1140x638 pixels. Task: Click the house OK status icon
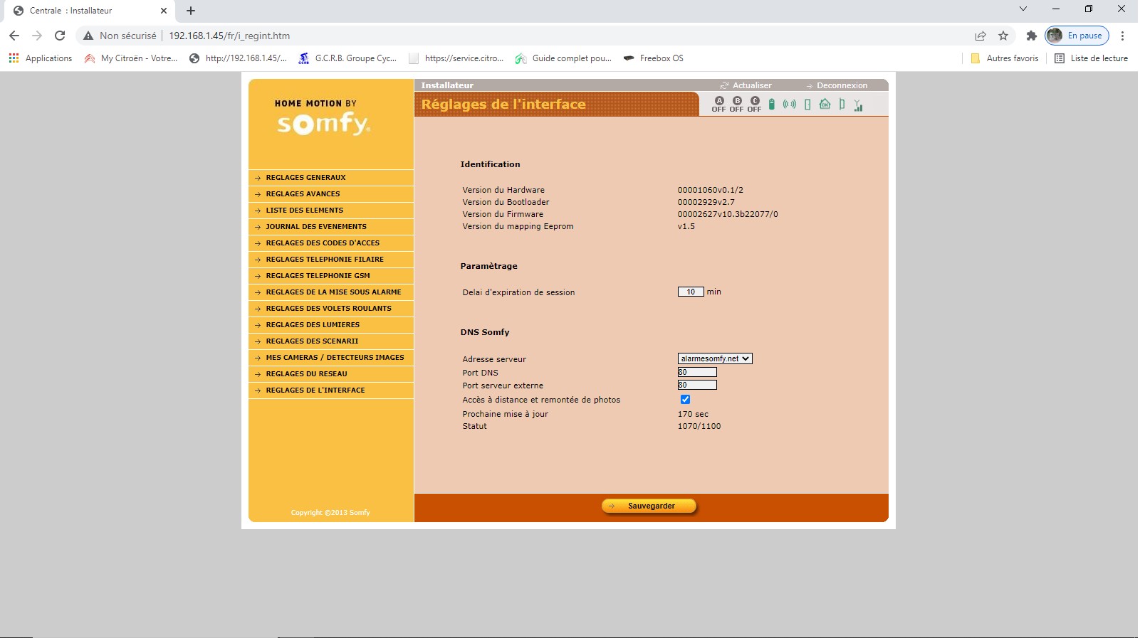825,105
